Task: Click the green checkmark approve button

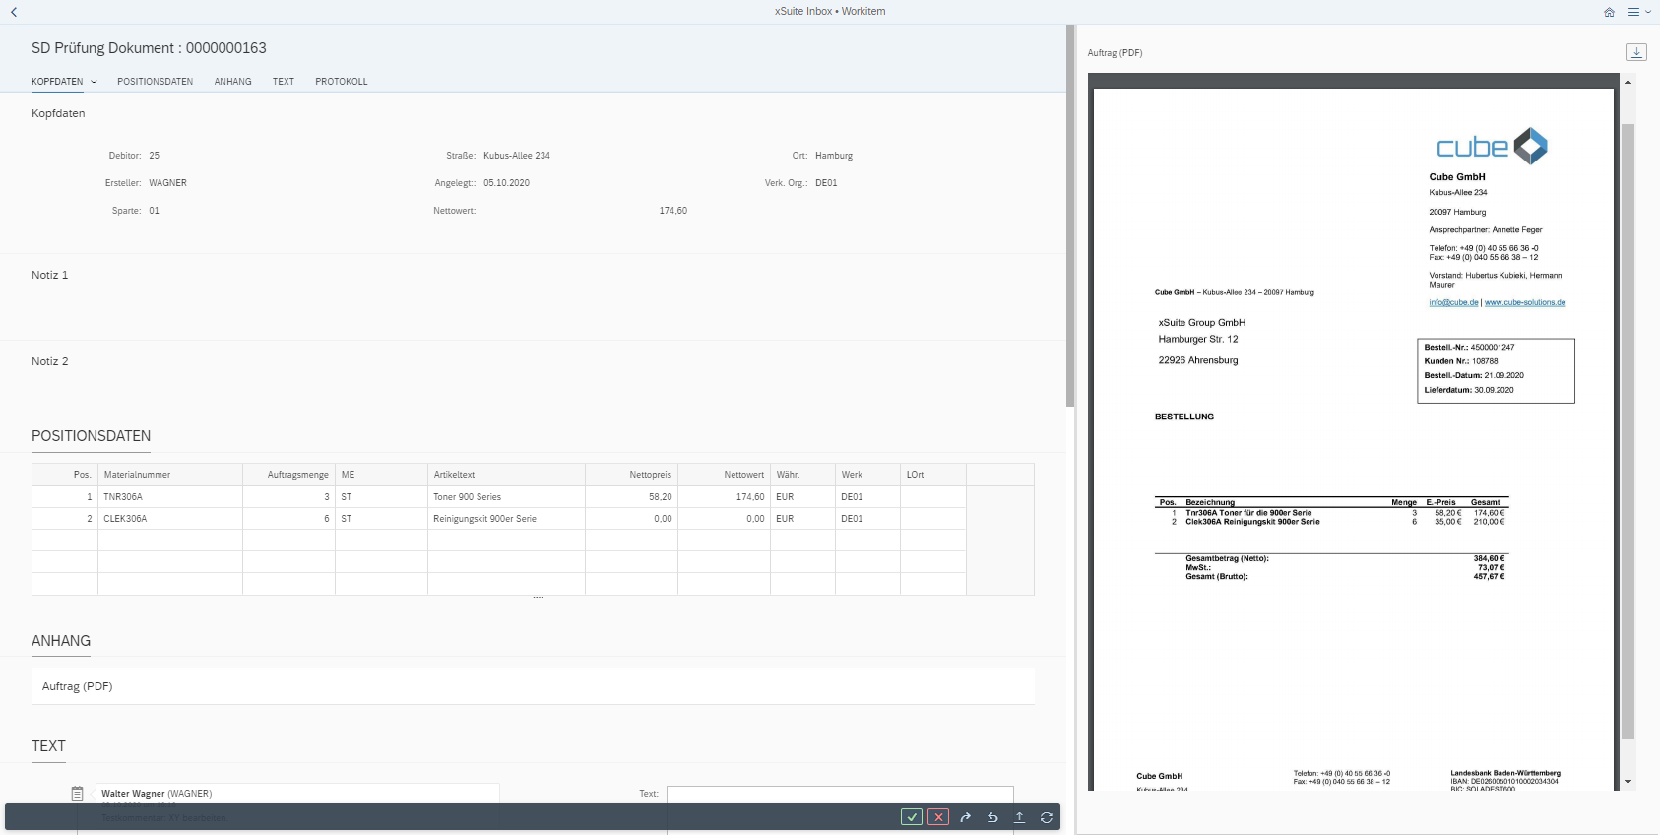Action: [x=912, y=817]
